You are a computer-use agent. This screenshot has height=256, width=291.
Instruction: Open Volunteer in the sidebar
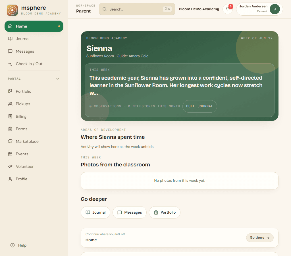34,166
